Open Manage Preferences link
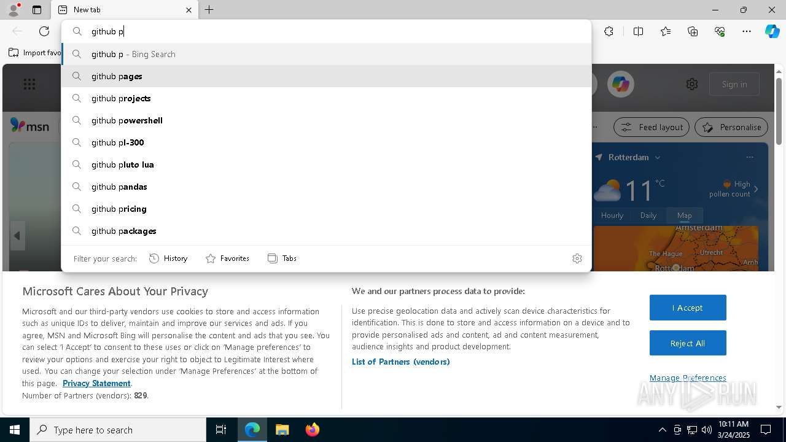Screen dimensions: 786x442 pyautogui.click(x=688, y=378)
